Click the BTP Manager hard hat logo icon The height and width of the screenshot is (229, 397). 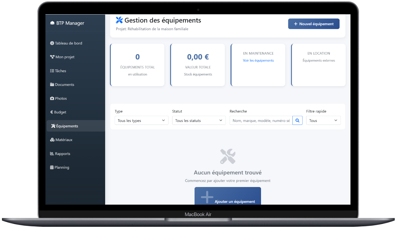(x=52, y=23)
